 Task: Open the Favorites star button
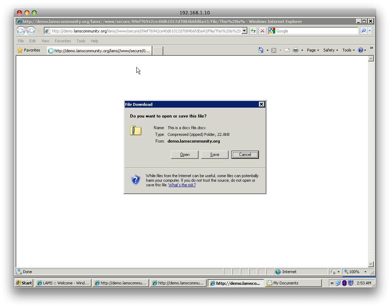click(x=29, y=50)
